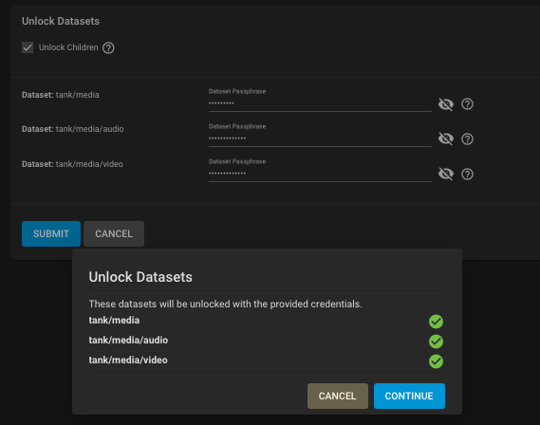Select tank/media/video entry in dialog list

(x=128, y=360)
